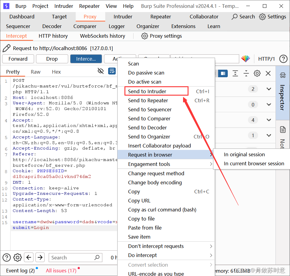Open the Notes side tab icon

(x=283, y=130)
